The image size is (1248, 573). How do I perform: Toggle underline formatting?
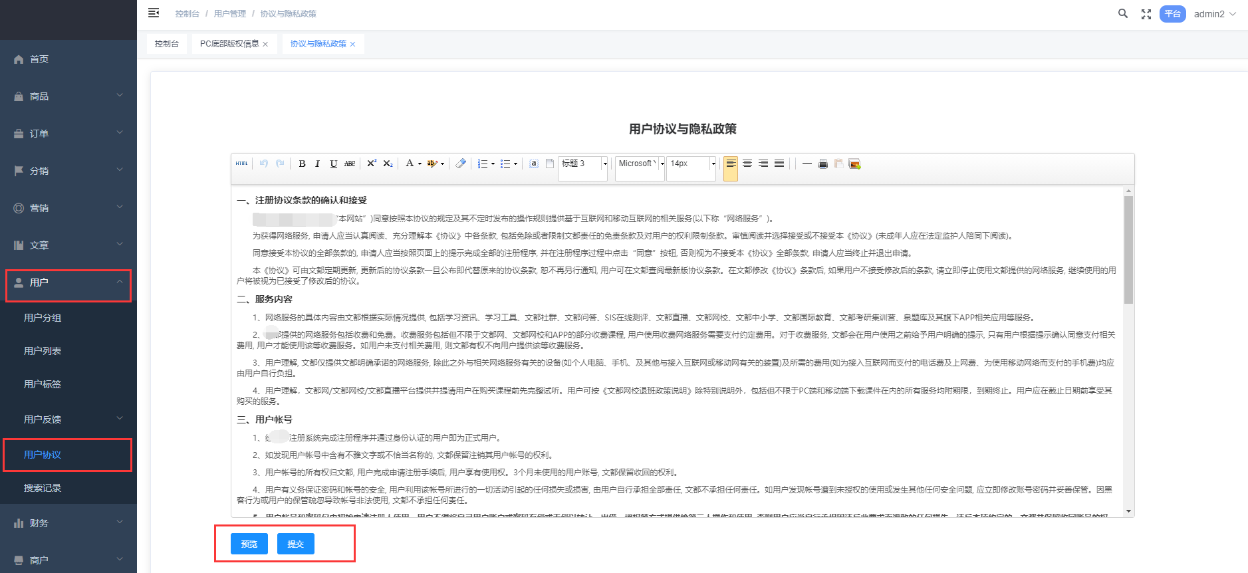click(334, 164)
